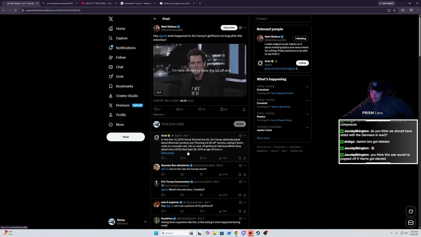Open Chat in the sidebar
This screenshot has width=421, height=237.
tap(116, 67)
